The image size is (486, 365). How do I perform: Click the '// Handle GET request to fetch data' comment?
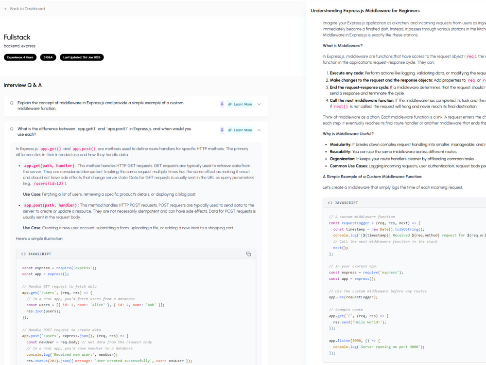[x=59, y=287]
